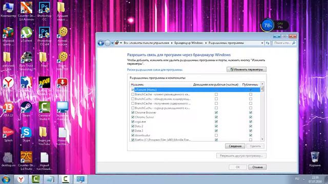This screenshot has height=184, width=328.
Task: Select the Chrome Server list row
Action: click(195, 117)
